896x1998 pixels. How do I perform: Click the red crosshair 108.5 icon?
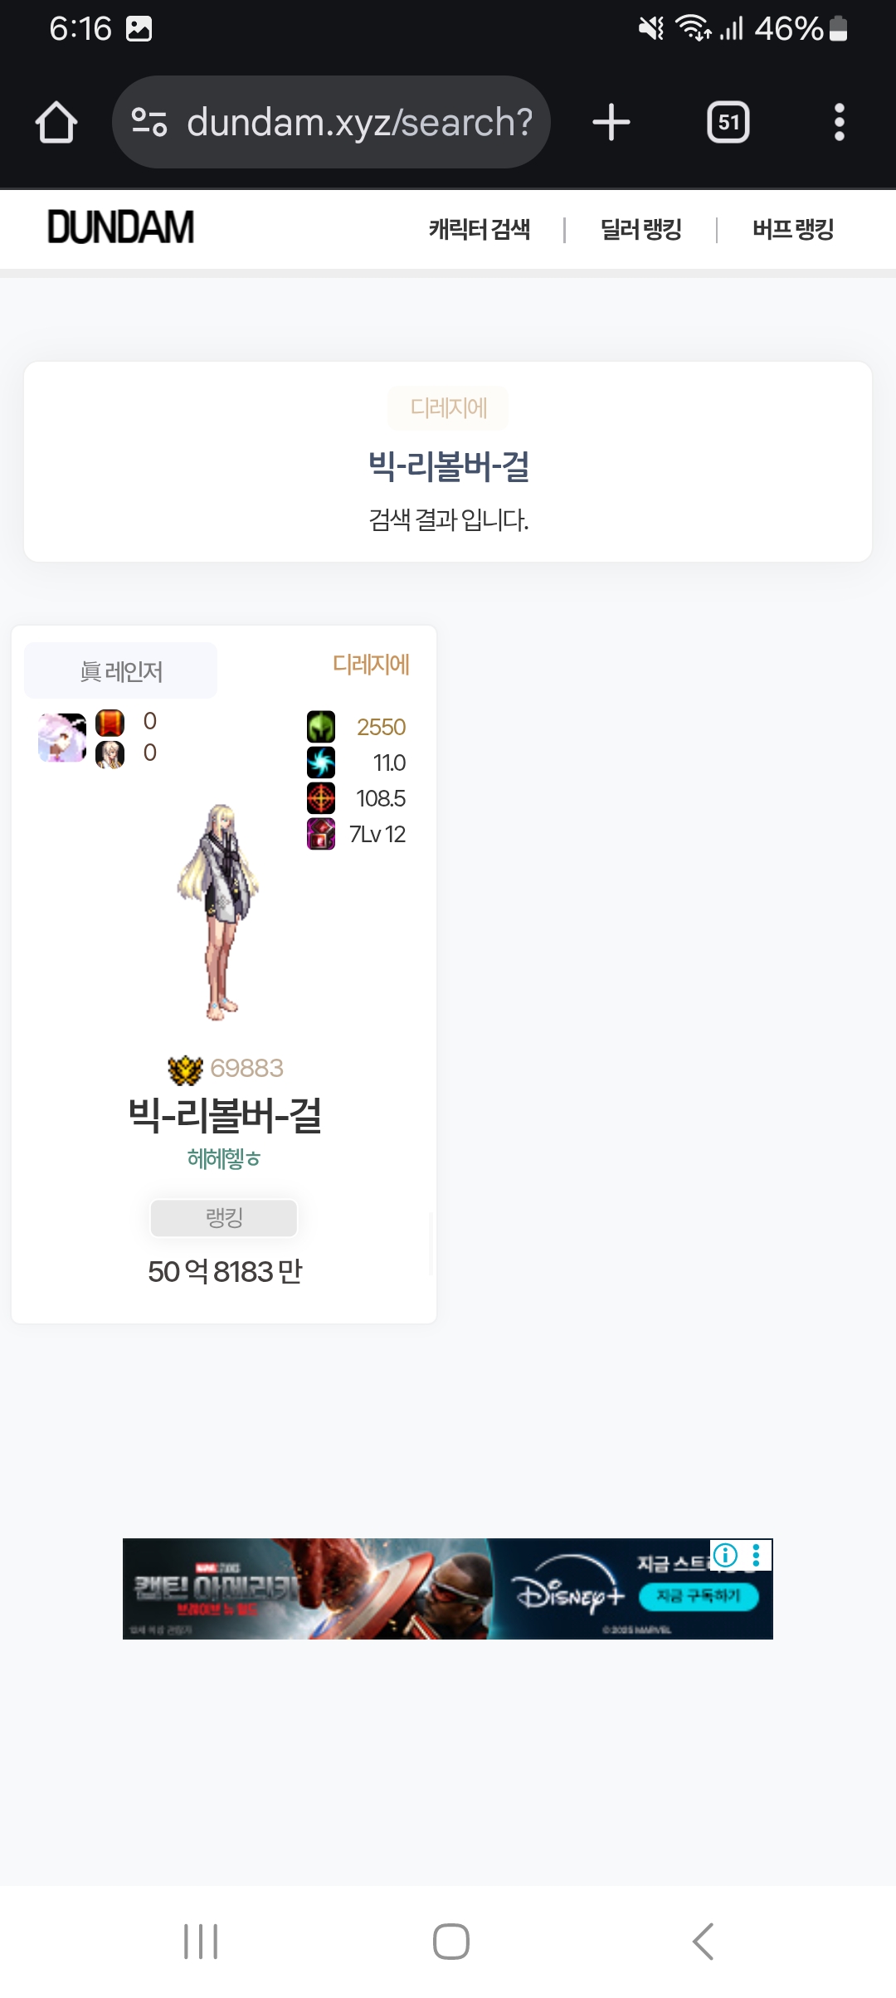(x=321, y=798)
